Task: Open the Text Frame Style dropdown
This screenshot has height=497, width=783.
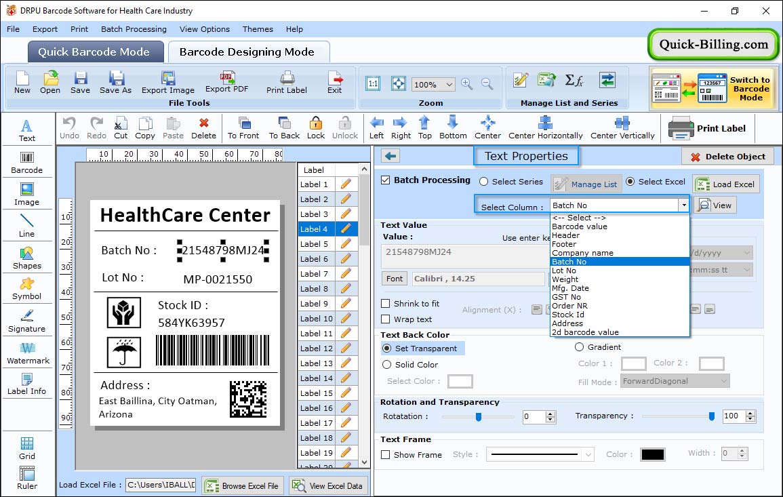Action: 540,454
